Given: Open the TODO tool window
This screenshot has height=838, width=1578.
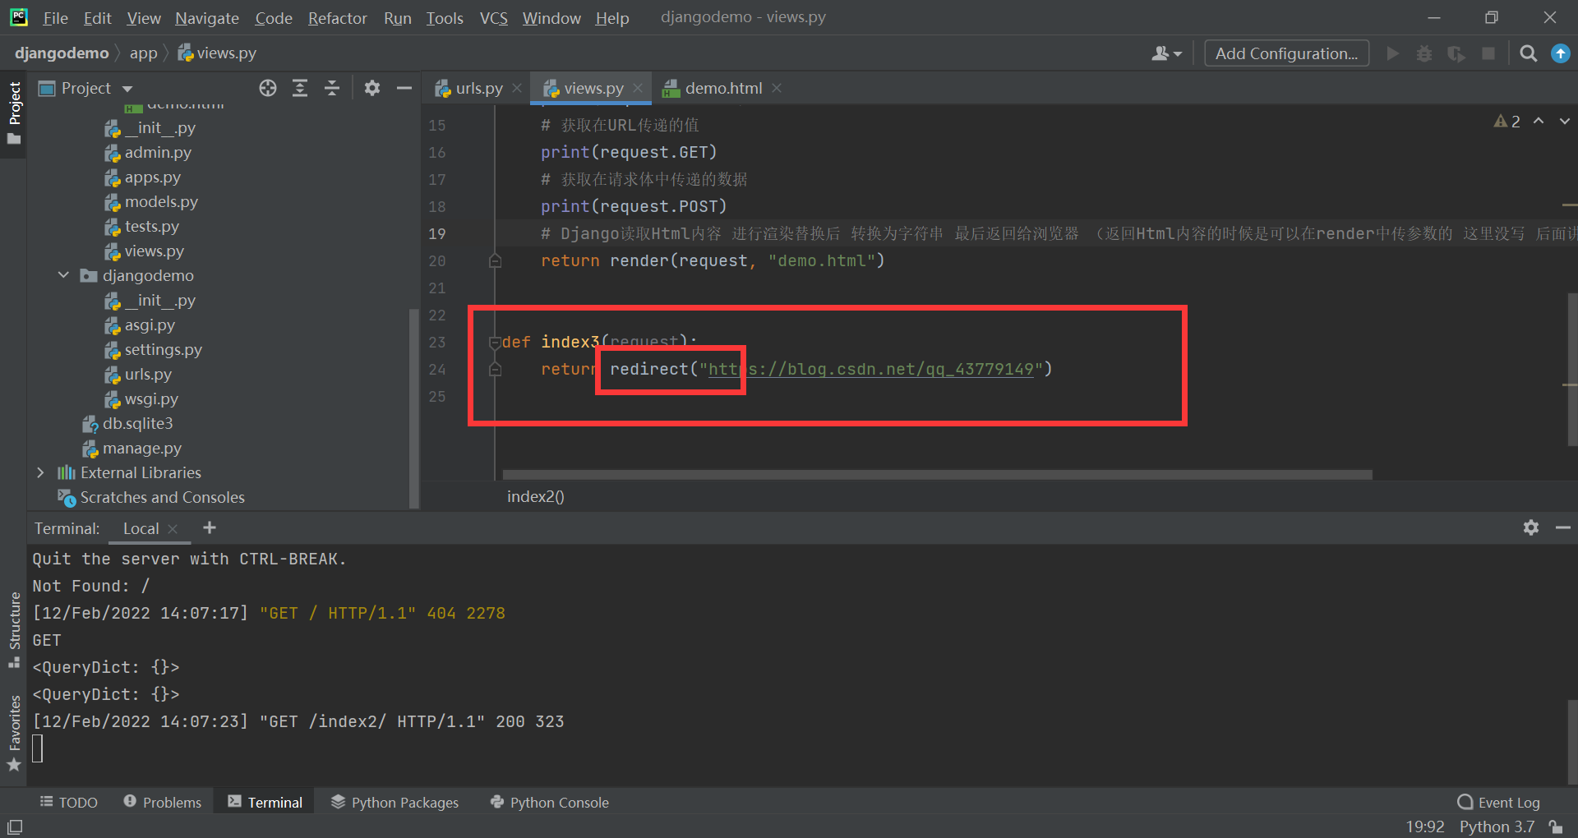Looking at the screenshot, I should (x=69, y=802).
